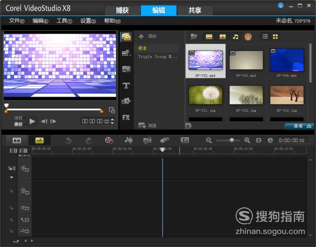
Task: Click the preview scrubber handle
Action: coord(6,105)
